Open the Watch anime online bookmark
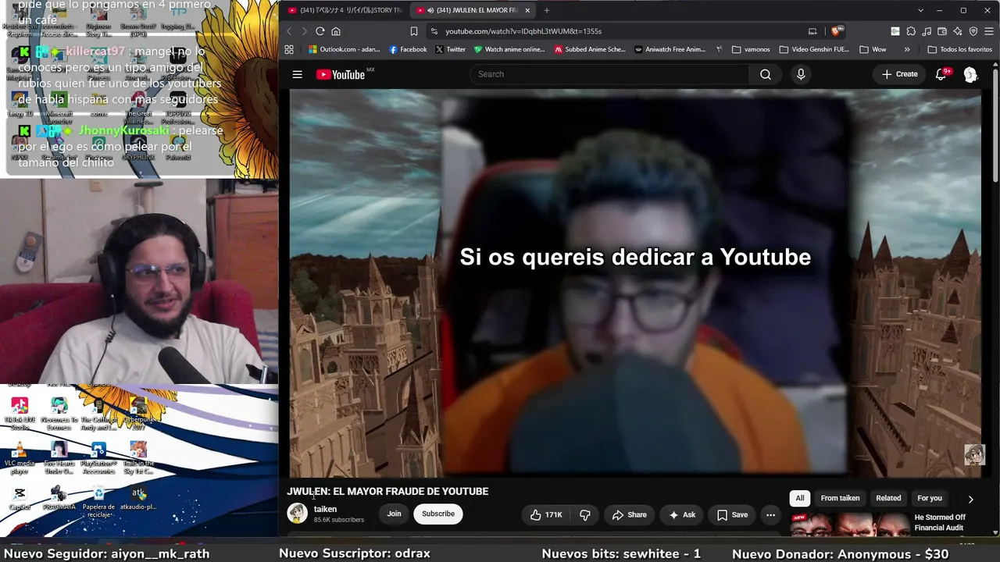The width and height of the screenshot is (1000, 562). point(509,49)
